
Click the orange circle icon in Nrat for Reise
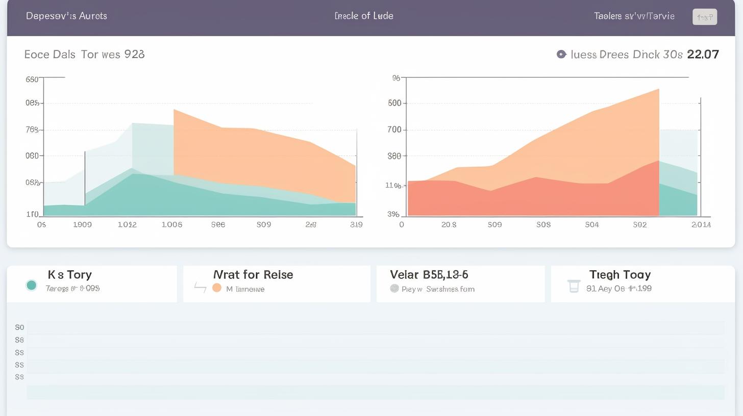click(x=216, y=288)
